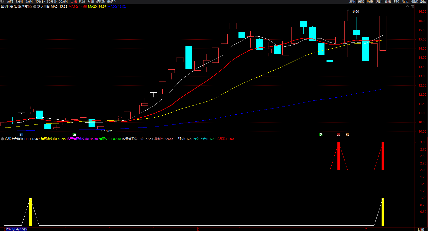Screen dimensions: 428x231
Task: Click the 叠加 overlay button
Action: point(361,2)
